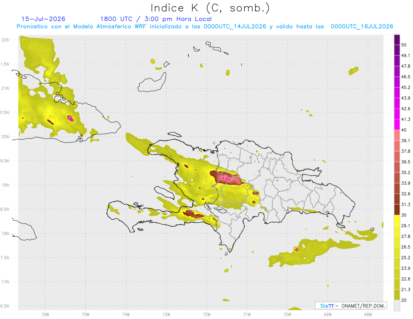Pick the salmon swatch between 39.1 and 40
Screen dimensions: 413x319
pyautogui.click(x=397, y=135)
